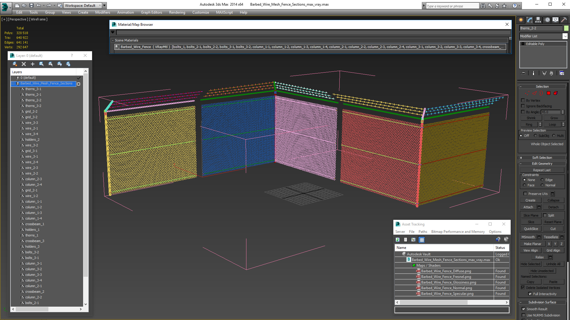Open the Modifiers menu

point(103,12)
